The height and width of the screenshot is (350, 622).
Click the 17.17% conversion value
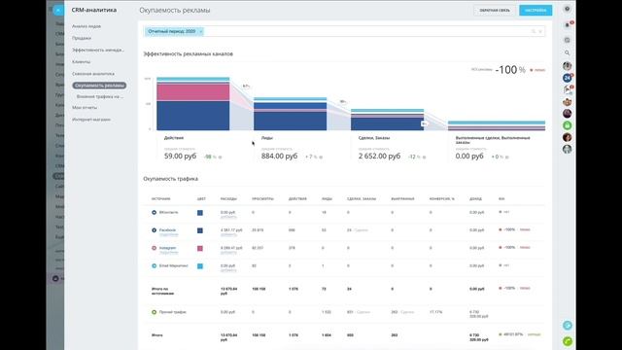[435, 312]
